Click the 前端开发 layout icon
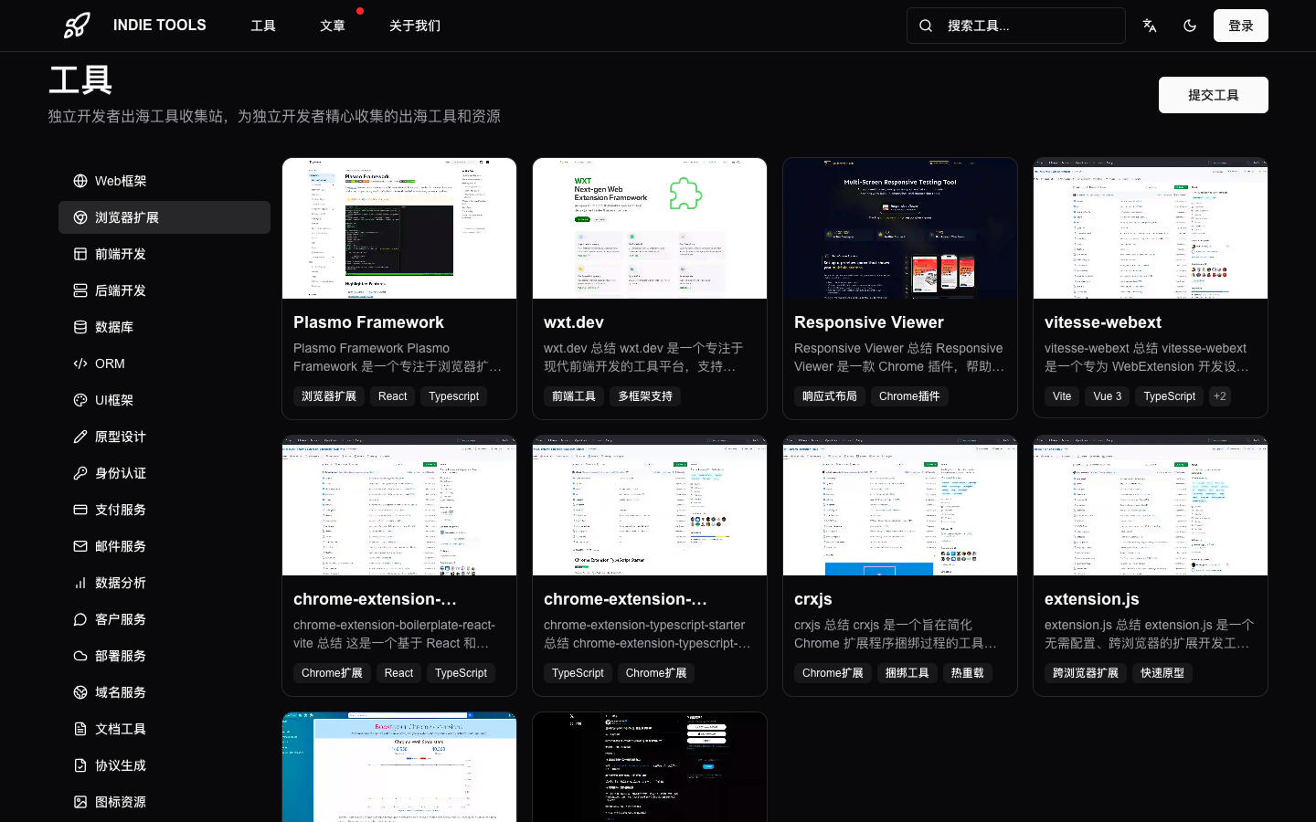 pos(80,254)
